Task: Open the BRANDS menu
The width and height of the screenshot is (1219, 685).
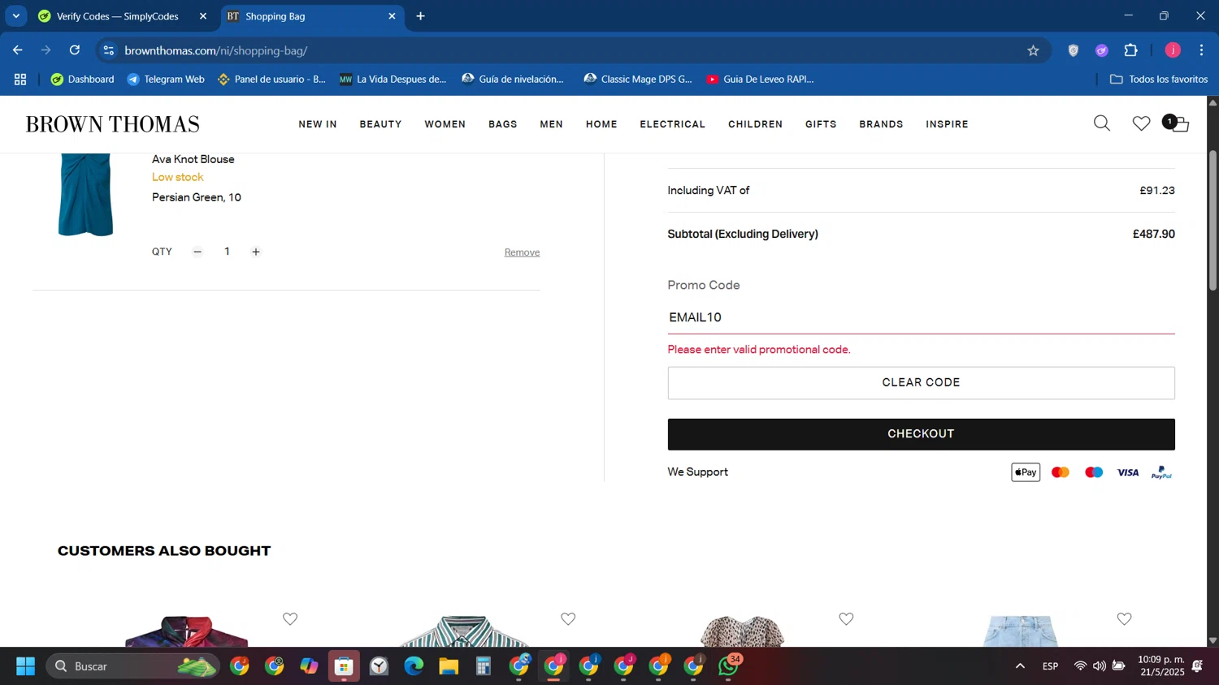Action: click(x=882, y=124)
